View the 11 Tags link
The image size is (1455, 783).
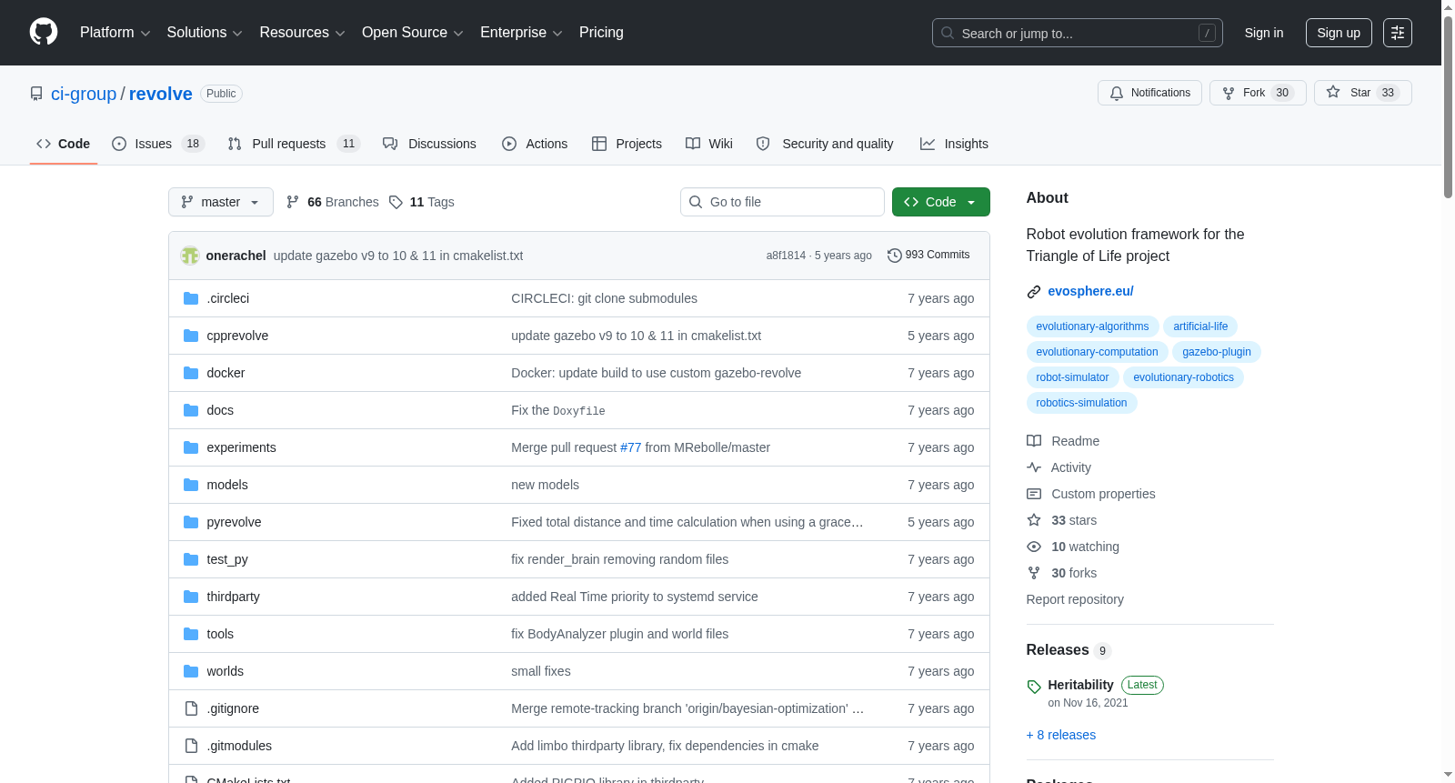421,202
